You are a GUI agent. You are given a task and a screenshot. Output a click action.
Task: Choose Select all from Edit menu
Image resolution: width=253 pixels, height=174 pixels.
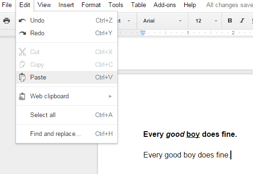click(66, 115)
